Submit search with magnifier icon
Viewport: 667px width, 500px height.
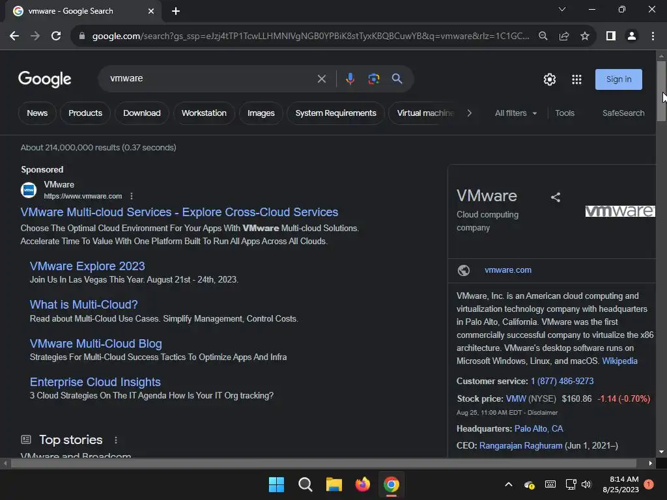[397, 79]
